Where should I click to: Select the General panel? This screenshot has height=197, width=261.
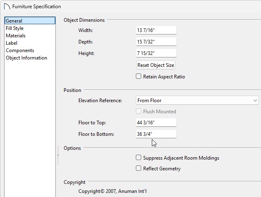(x=30, y=21)
